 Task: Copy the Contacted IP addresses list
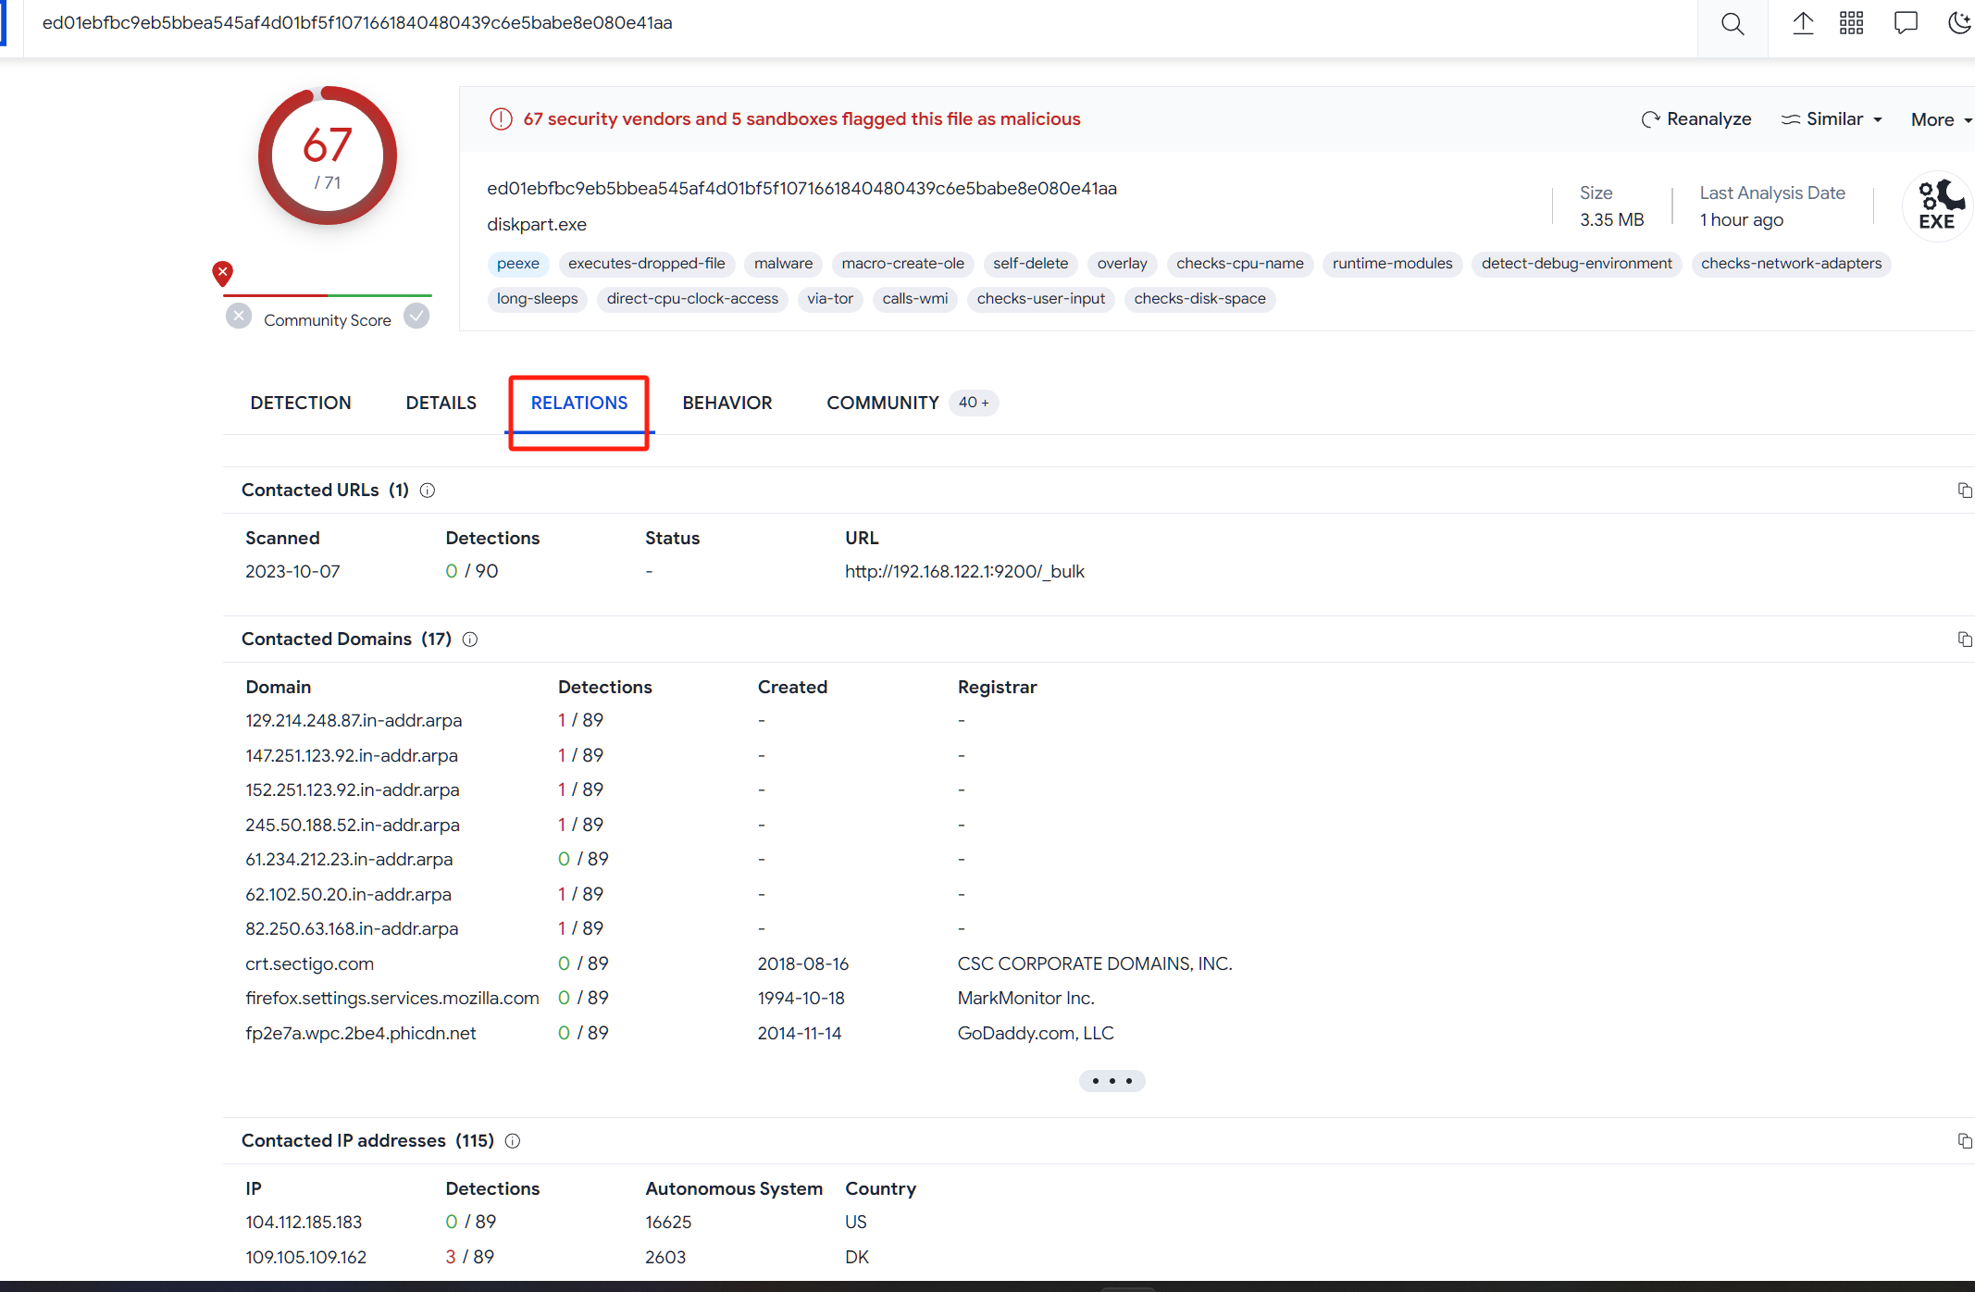(x=1965, y=1141)
